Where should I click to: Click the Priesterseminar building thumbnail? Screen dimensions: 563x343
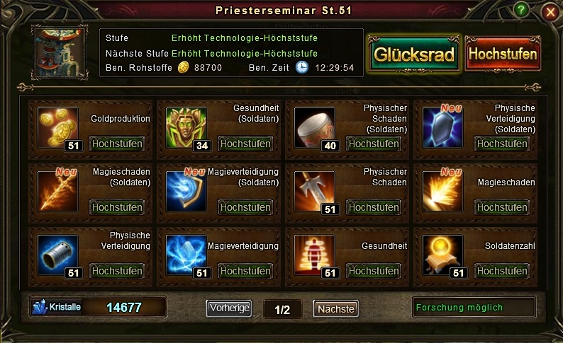pos(60,52)
